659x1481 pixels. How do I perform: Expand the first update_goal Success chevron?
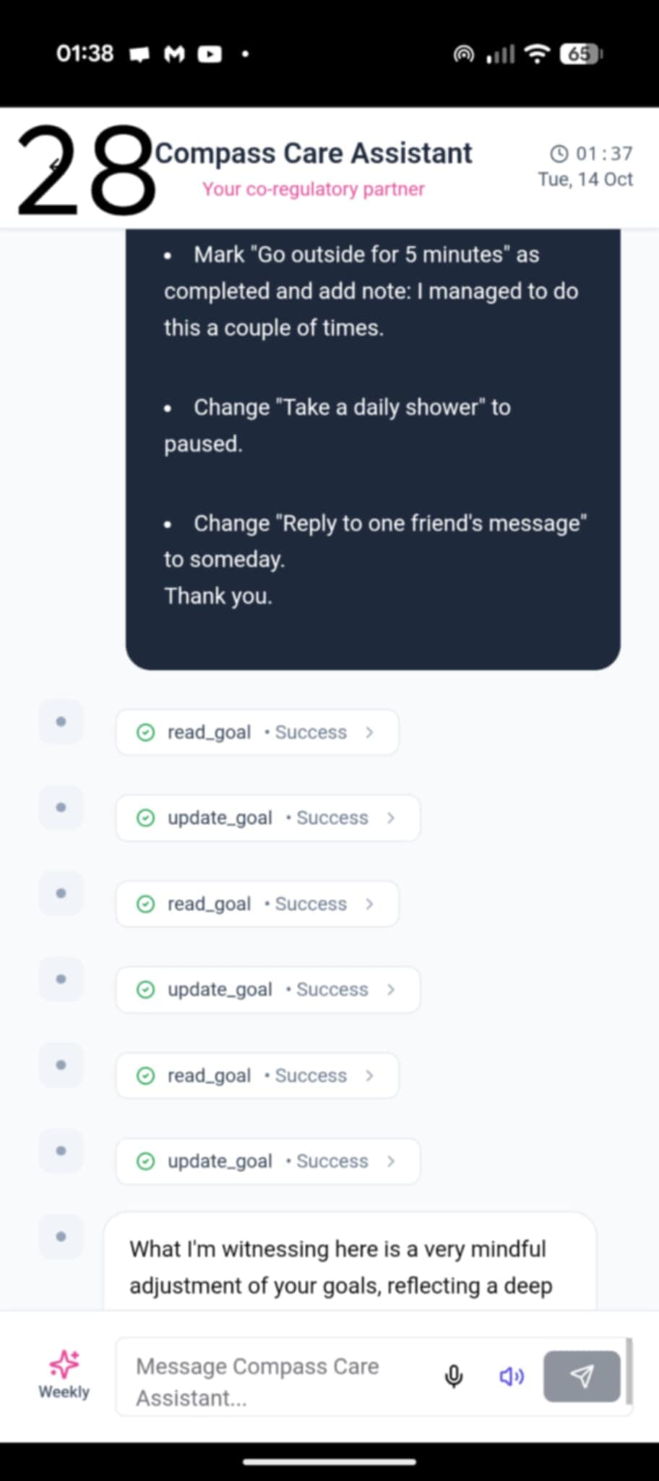[x=391, y=818]
